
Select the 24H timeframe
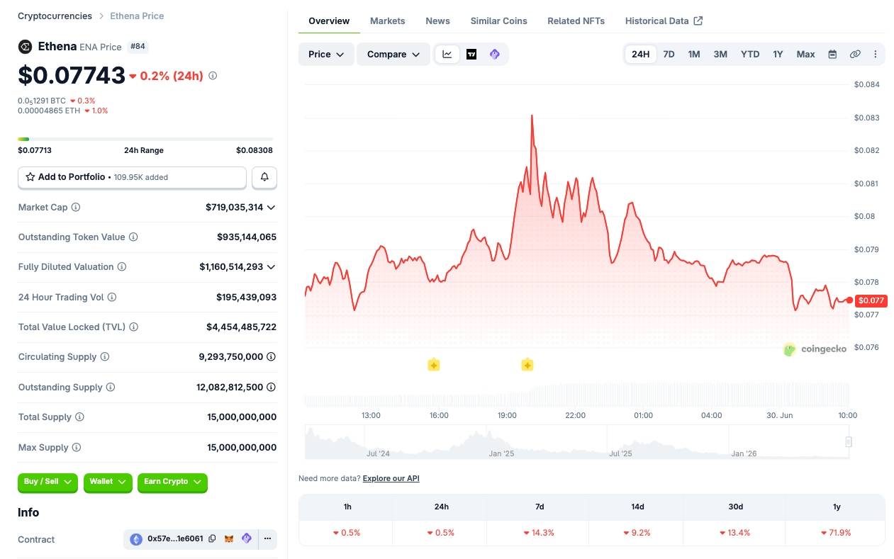[x=641, y=55]
